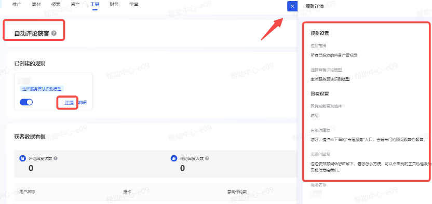This screenshot has height=204, width=432.
Task: Click the 回复设置 section heading
Action: [320, 93]
